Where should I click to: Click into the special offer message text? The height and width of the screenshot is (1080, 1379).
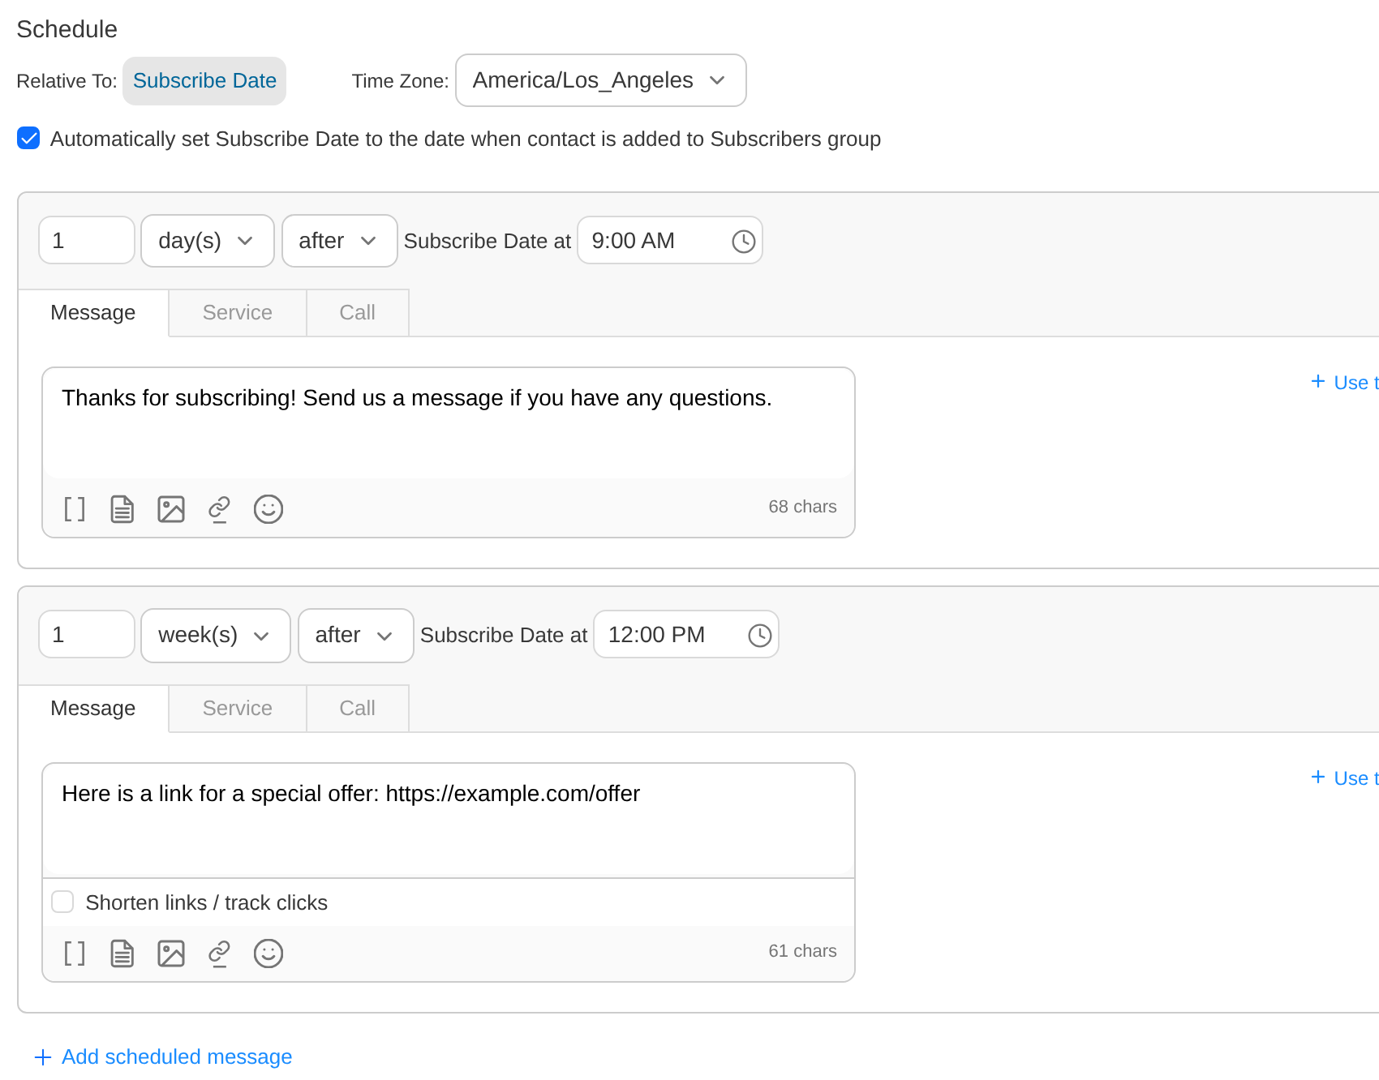point(449,820)
